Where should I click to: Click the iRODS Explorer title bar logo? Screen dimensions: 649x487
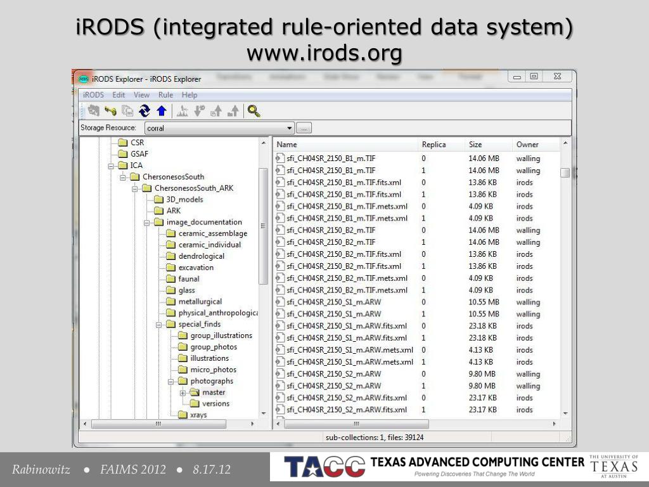click(x=84, y=79)
